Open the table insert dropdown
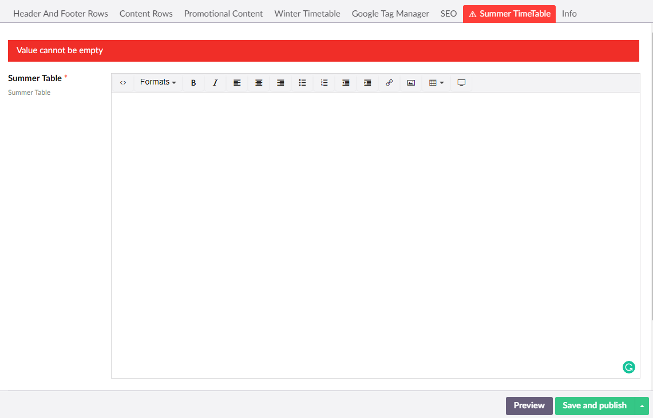Viewport: 653px width, 418px height. click(x=437, y=83)
